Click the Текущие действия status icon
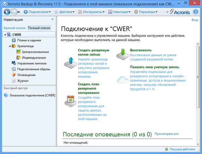Viewport: 202px width, 154px height. [167, 149]
